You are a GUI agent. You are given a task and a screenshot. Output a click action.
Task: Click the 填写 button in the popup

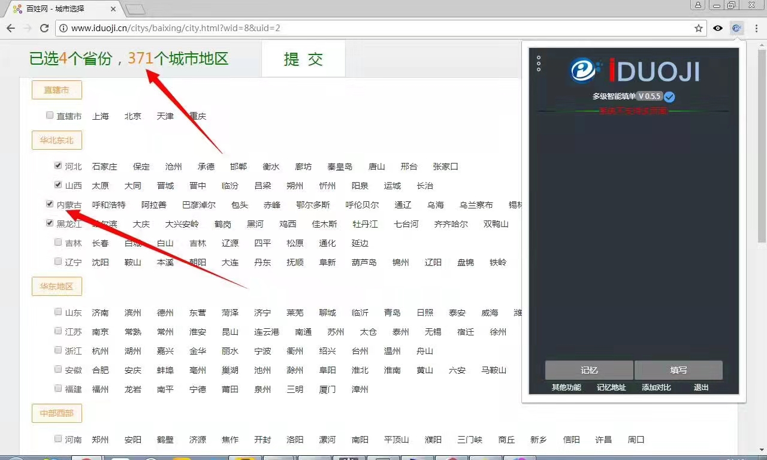pos(678,370)
